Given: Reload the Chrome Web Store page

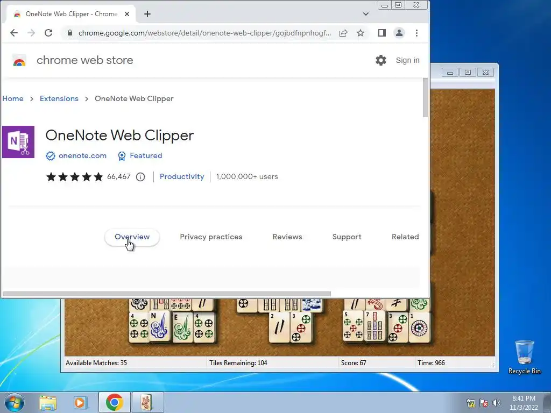Looking at the screenshot, I should pyautogui.click(x=48, y=33).
